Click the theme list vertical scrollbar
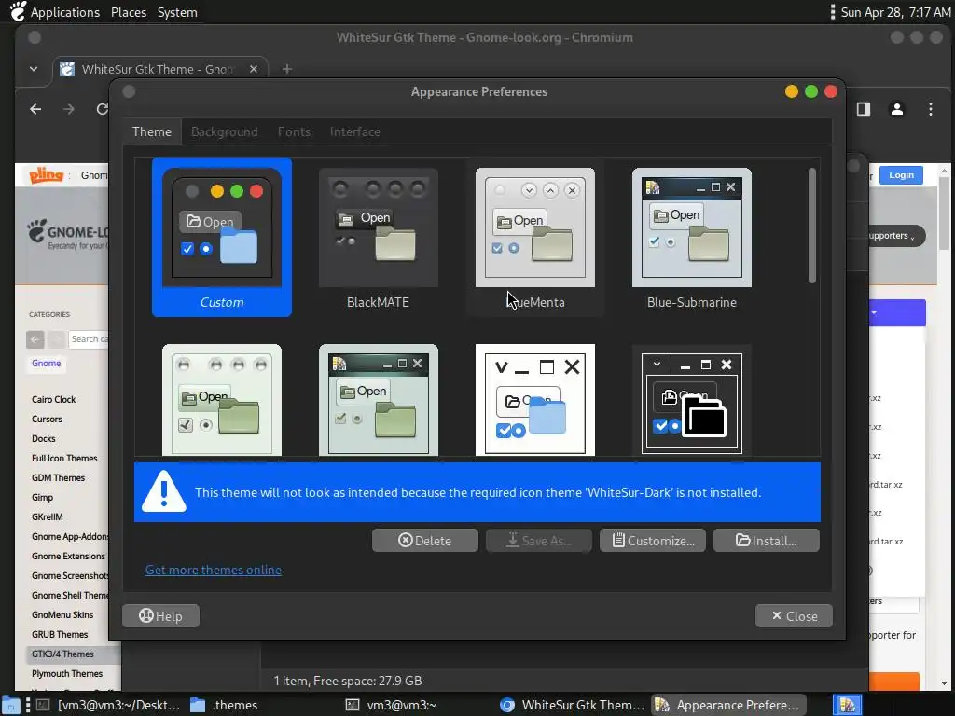Screen dimensions: 955x716 pos(812,226)
